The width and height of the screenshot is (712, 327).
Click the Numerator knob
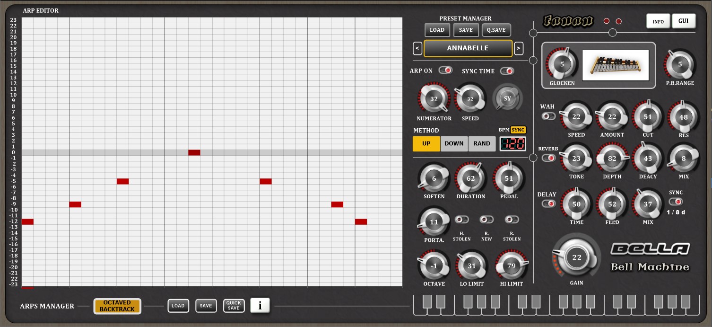coord(434,99)
